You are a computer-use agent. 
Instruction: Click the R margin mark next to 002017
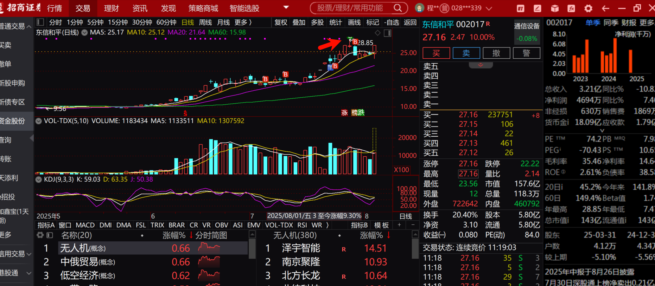pos(488,24)
